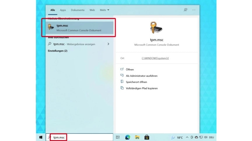252x141 pixels.
Task: Open File Explorer from taskbar
Action: coord(137,137)
